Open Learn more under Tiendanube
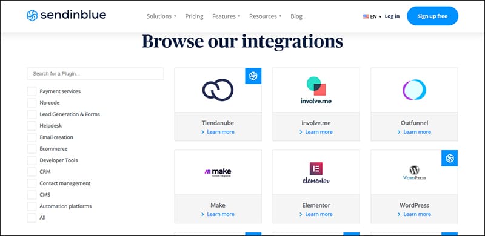Screen dimensions: 485x236 (x=218, y=132)
